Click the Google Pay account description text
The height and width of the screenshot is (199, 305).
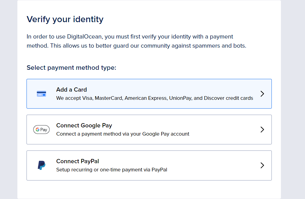tap(123, 134)
